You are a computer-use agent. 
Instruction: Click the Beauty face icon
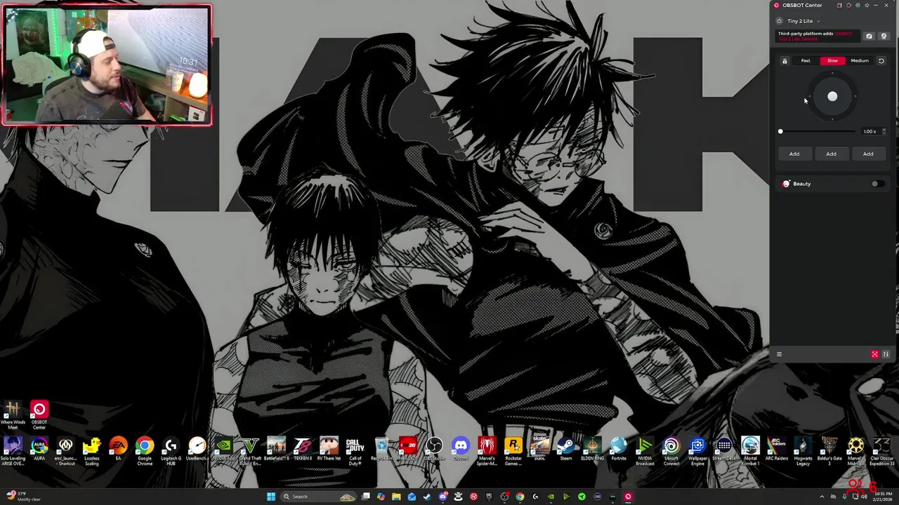(786, 184)
